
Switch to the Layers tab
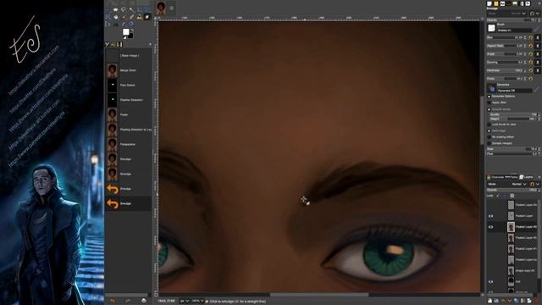(x=526, y=177)
